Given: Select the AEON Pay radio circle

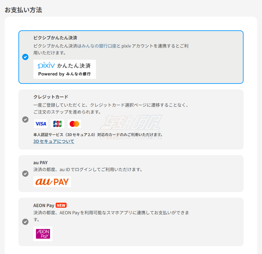Looking at the screenshot, I should [25, 222].
